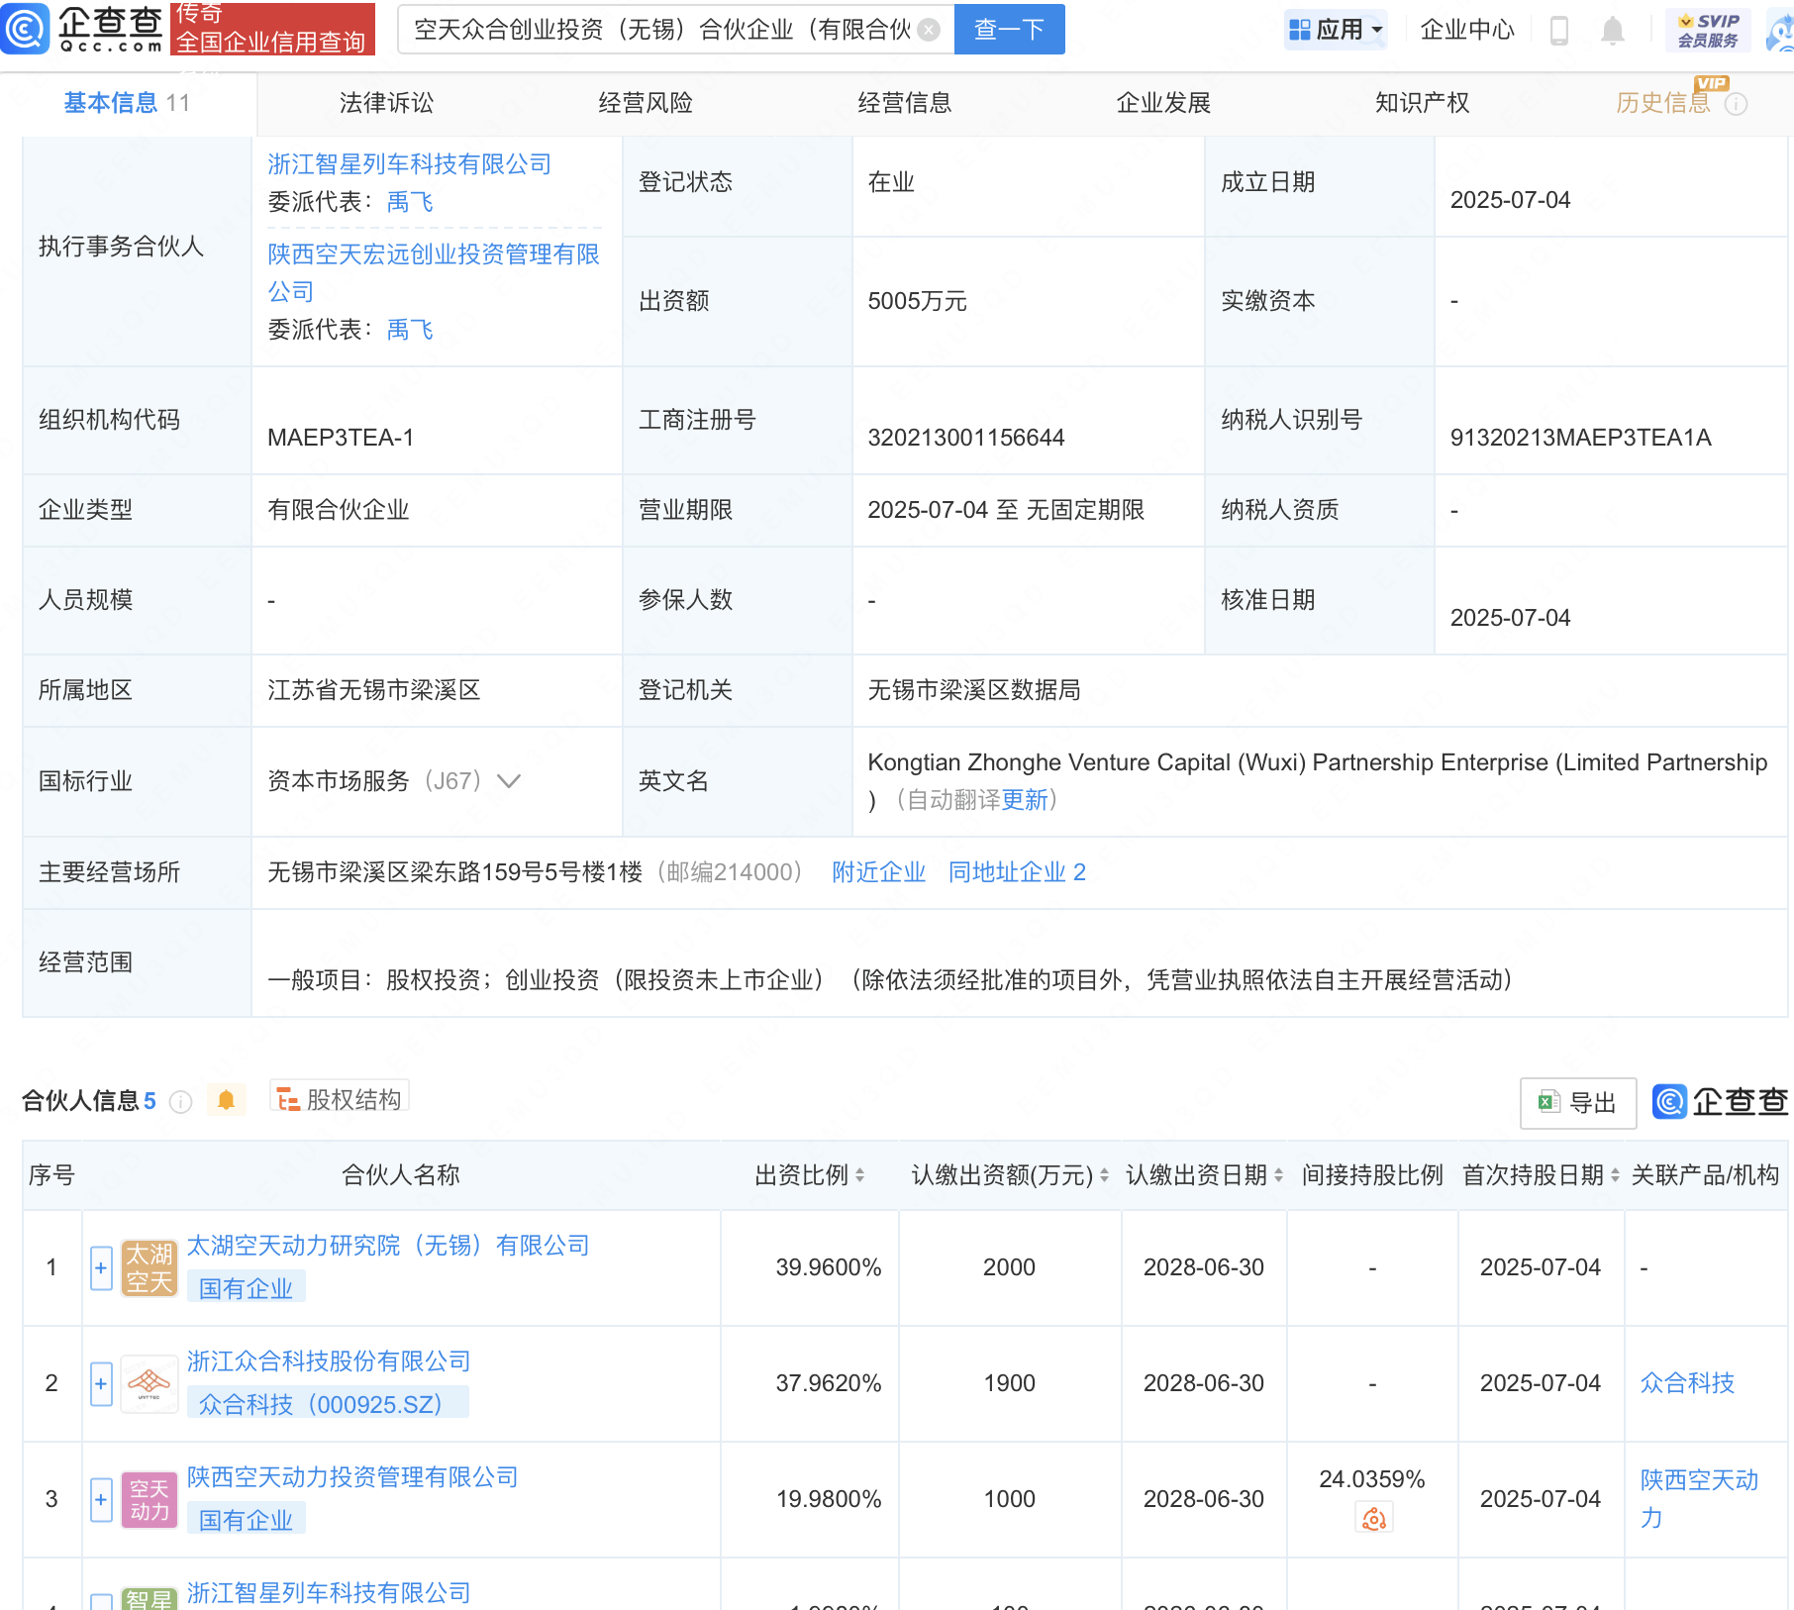Open notifications bell in header
Image resolution: width=1794 pixels, height=1610 pixels.
point(1612,31)
